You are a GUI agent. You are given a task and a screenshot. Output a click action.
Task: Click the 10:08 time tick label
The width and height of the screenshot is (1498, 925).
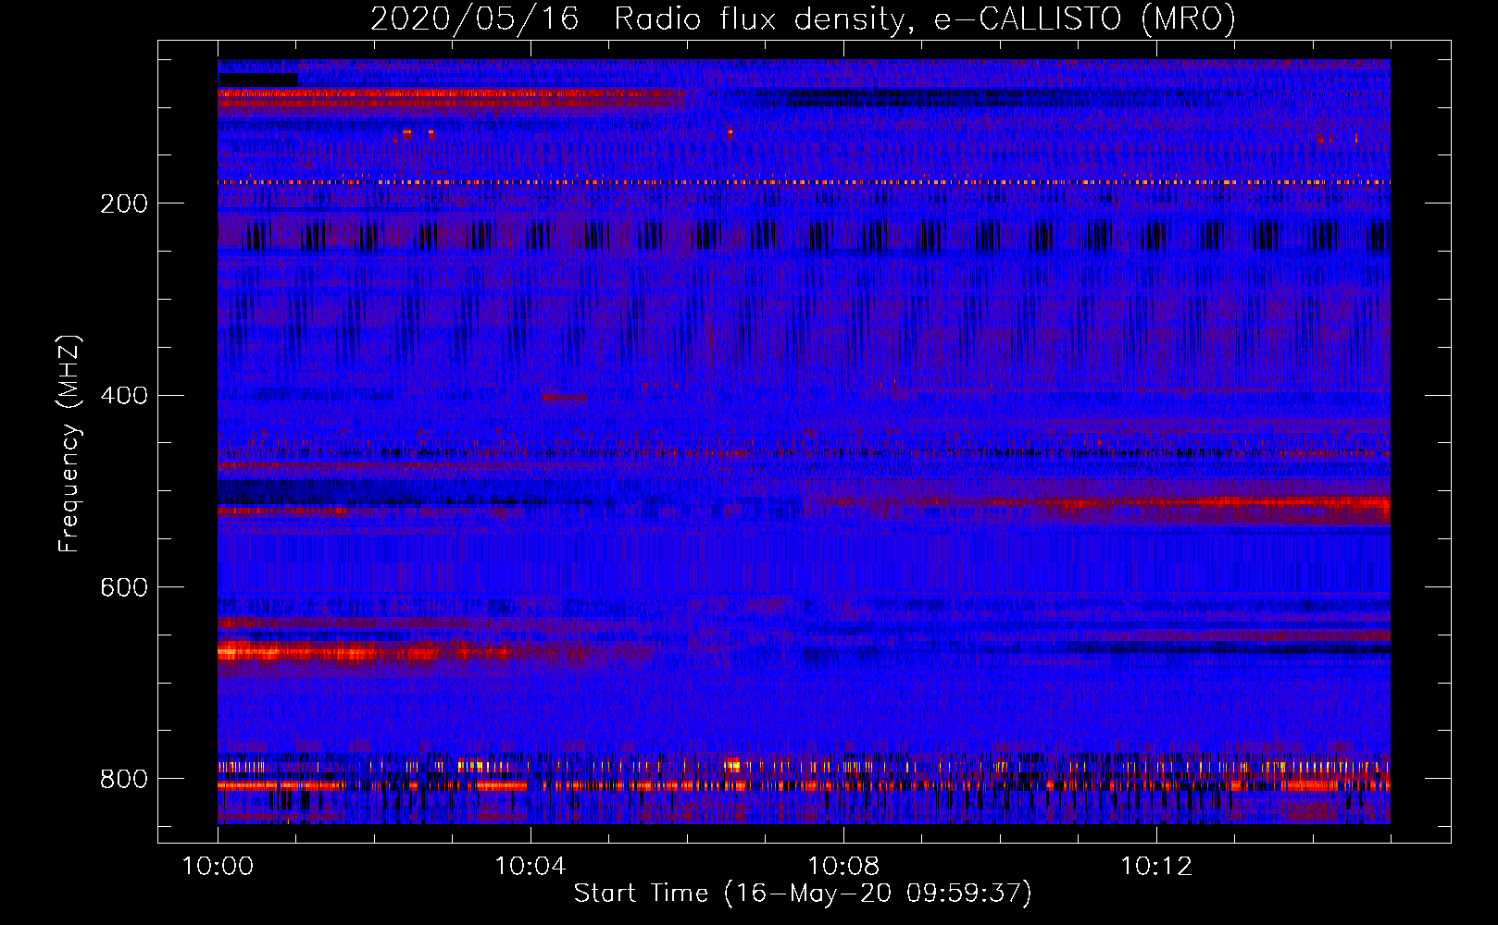click(x=843, y=867)
